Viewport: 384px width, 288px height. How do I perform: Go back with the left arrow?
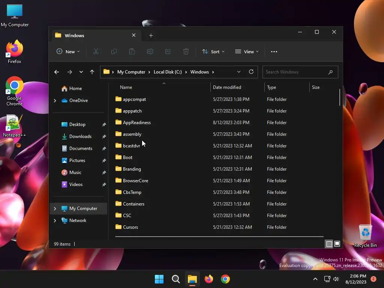[57, 72]
